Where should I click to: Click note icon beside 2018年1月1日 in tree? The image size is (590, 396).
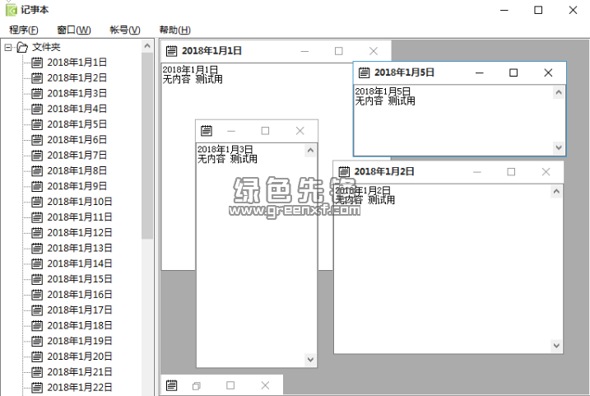pyautogui.click(x=37, y=62)
